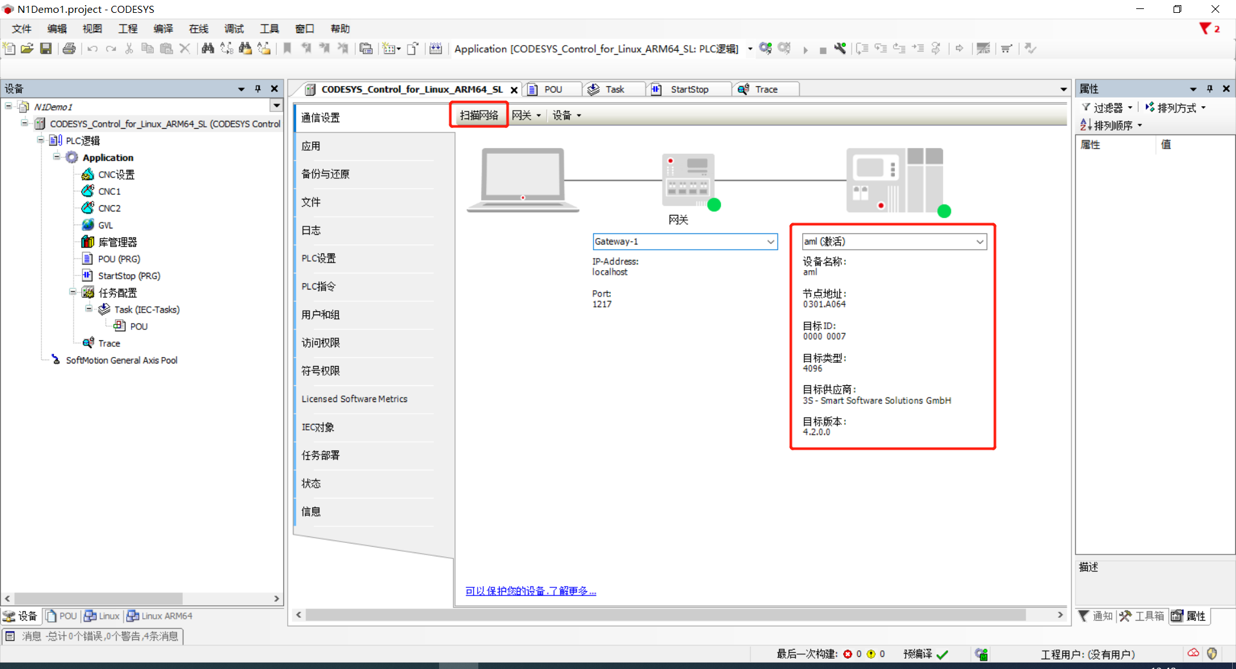Open Print via the printer icon
1236x669 pixels.
point(69,48)
